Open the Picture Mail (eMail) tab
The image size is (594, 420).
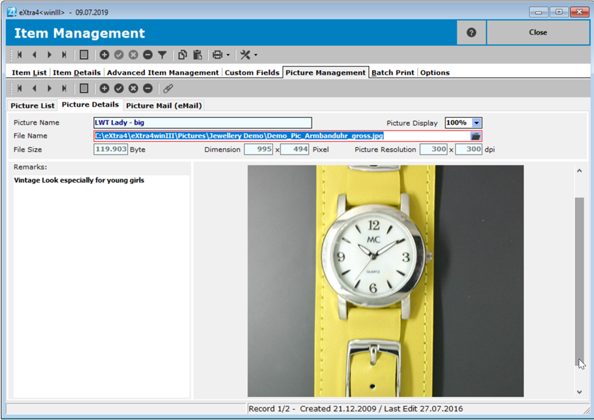(164, 105)
